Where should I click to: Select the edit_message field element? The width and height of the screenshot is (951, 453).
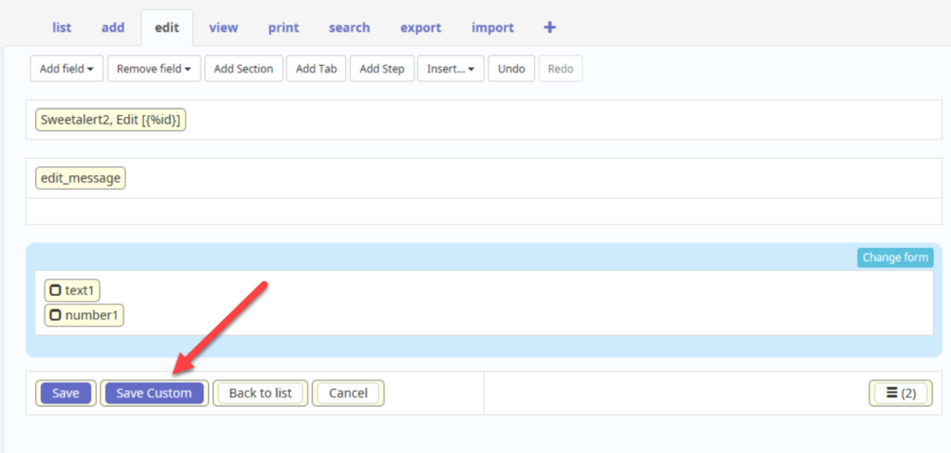pyautogui.click(x=81, y=177)
